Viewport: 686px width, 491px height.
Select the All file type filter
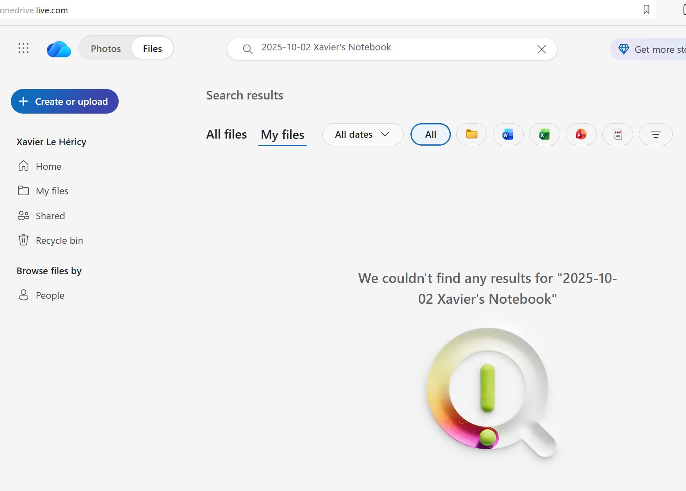[430, 134]
